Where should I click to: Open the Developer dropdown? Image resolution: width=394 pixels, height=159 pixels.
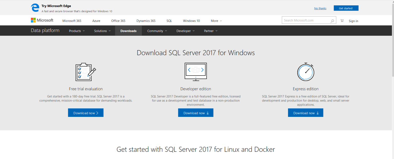click(x=185, y=31)
